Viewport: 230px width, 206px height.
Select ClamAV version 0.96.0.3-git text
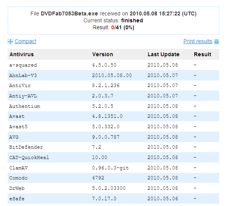[110, 168]
